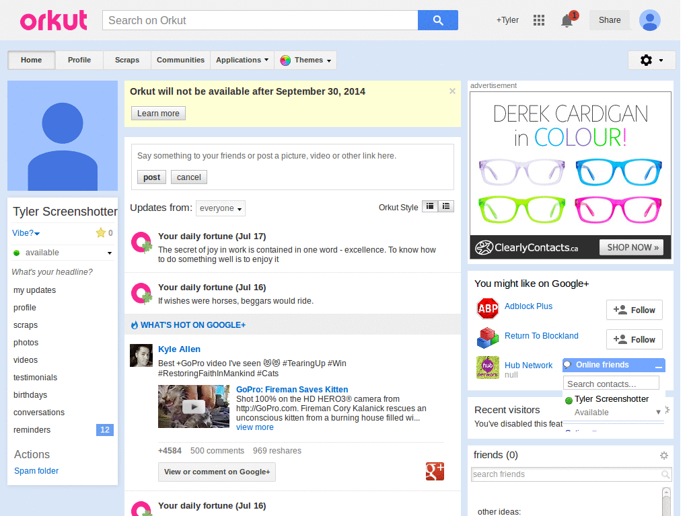Click the Return To Blockland icon
689x516 pixels.
tap(488, 338)
